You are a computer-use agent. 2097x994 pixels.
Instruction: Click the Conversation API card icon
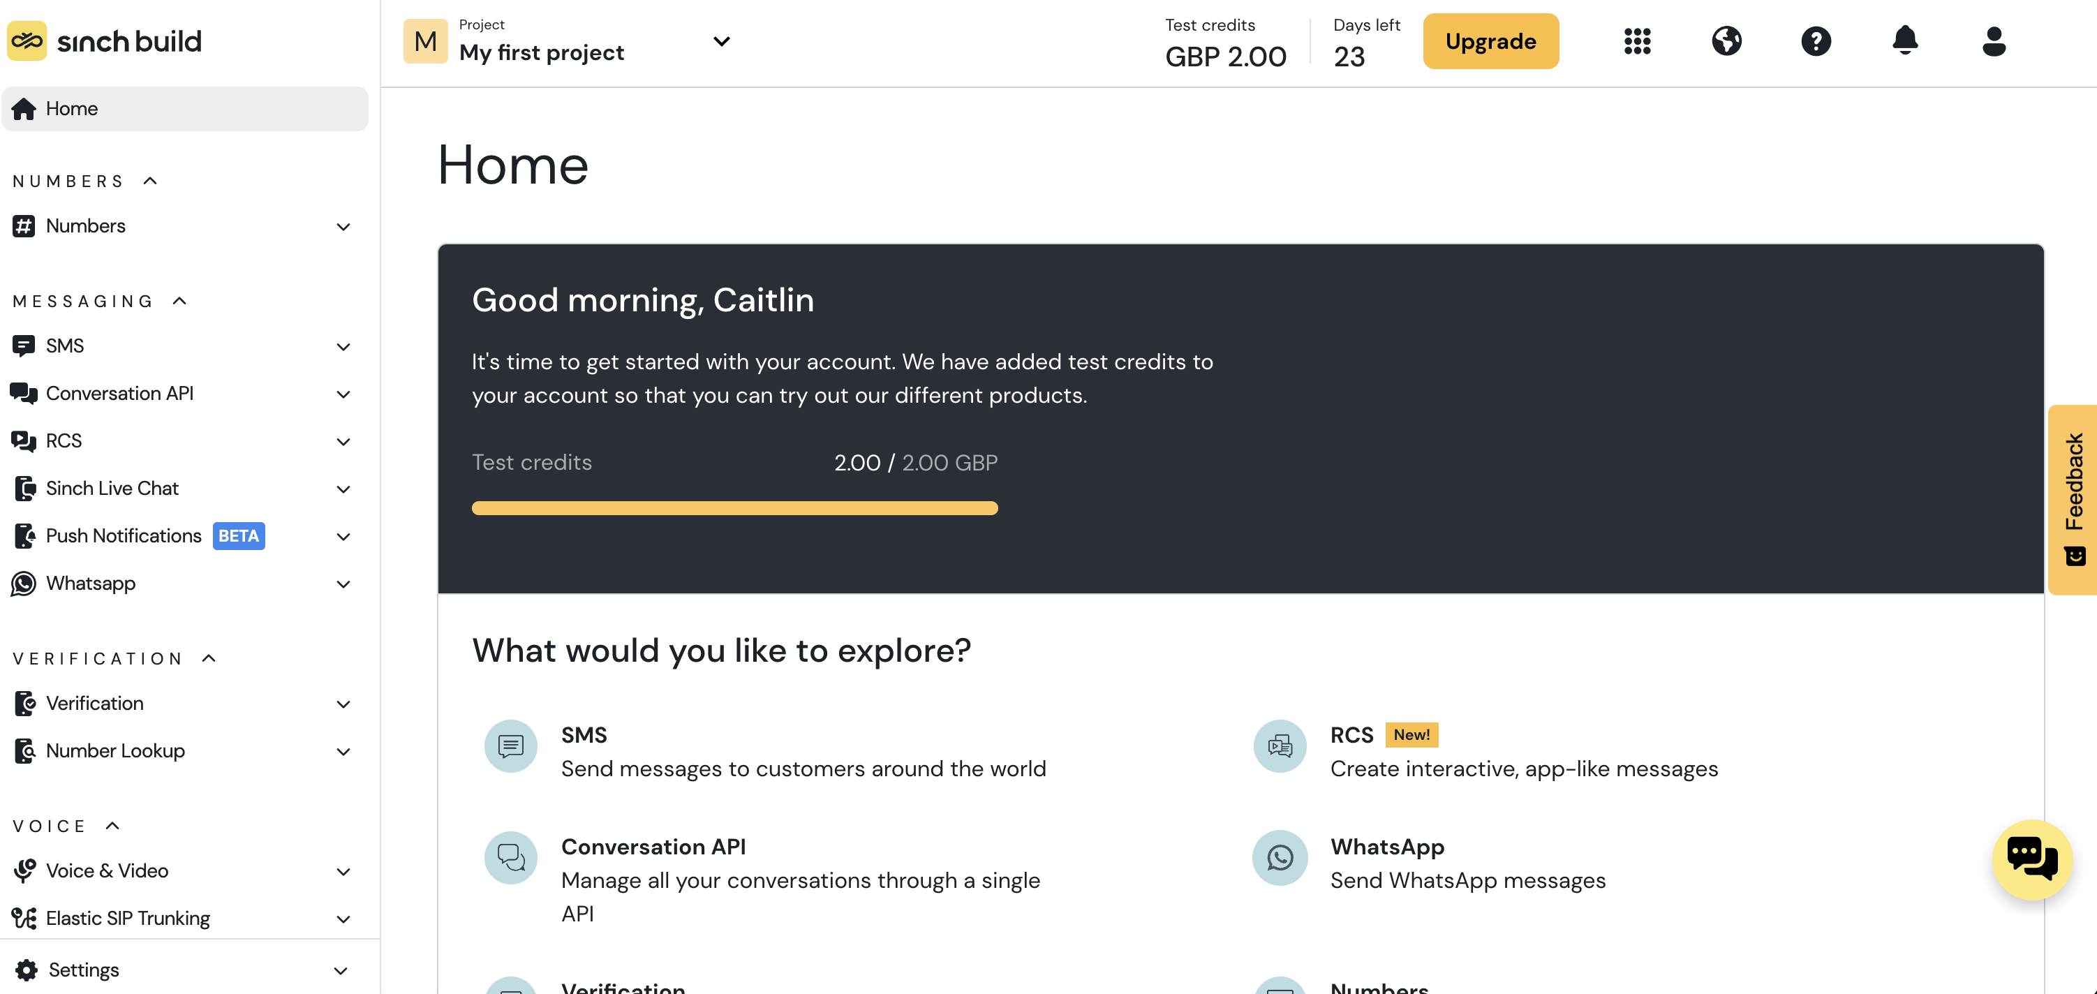510,857
